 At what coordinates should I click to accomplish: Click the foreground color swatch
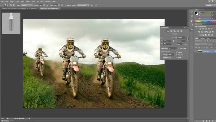(196, 13)
